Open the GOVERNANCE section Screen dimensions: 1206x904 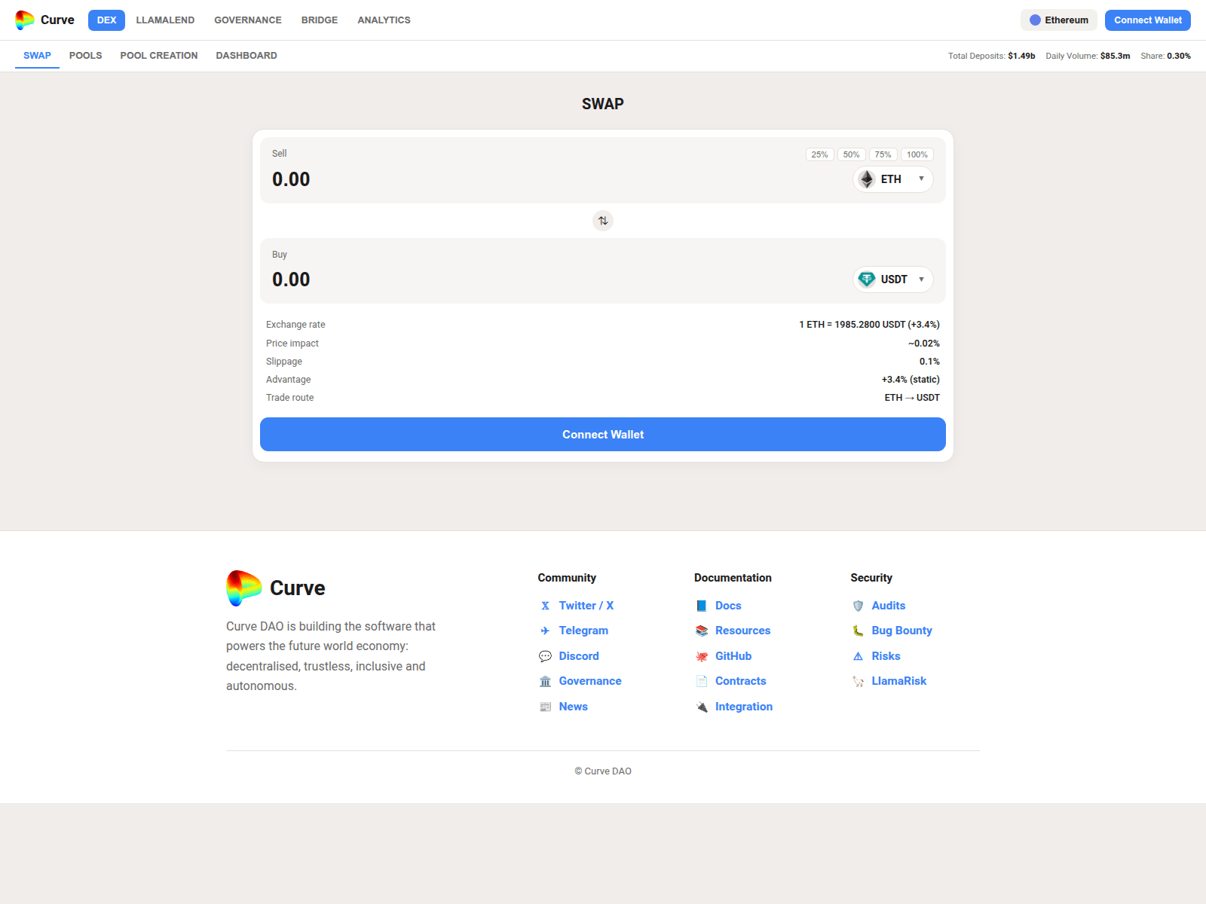tap(248, 20)
